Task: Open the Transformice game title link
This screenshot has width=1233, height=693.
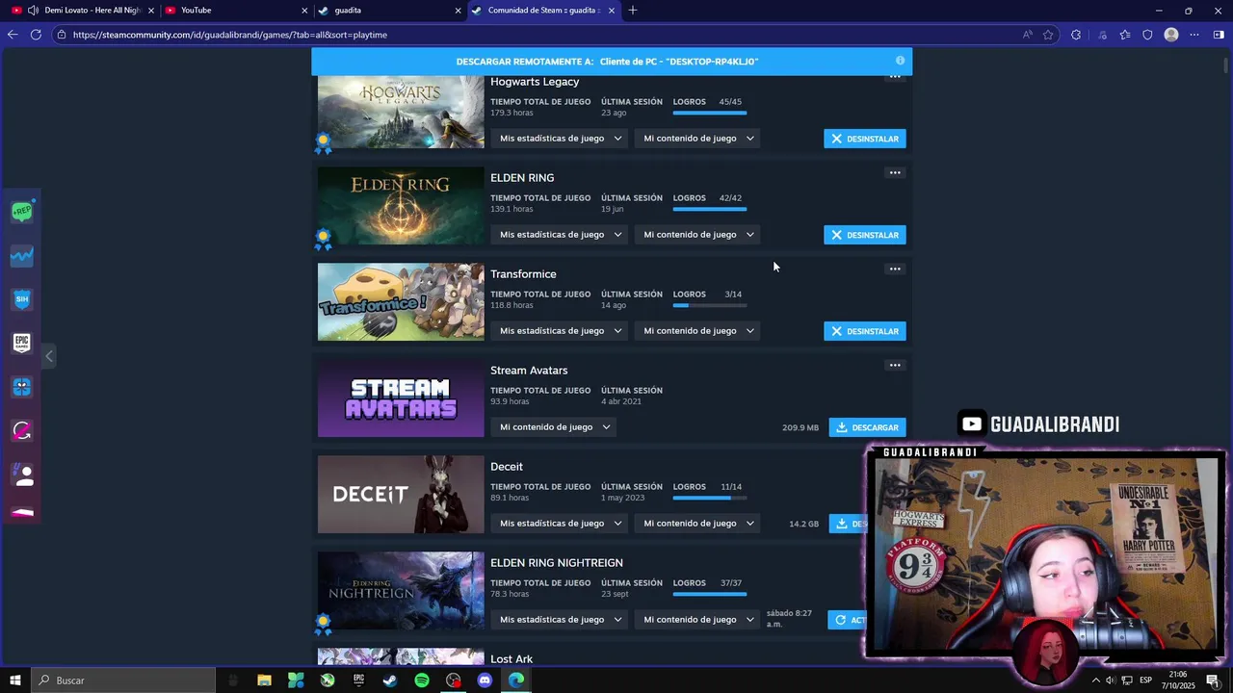Action: point(523,274)
